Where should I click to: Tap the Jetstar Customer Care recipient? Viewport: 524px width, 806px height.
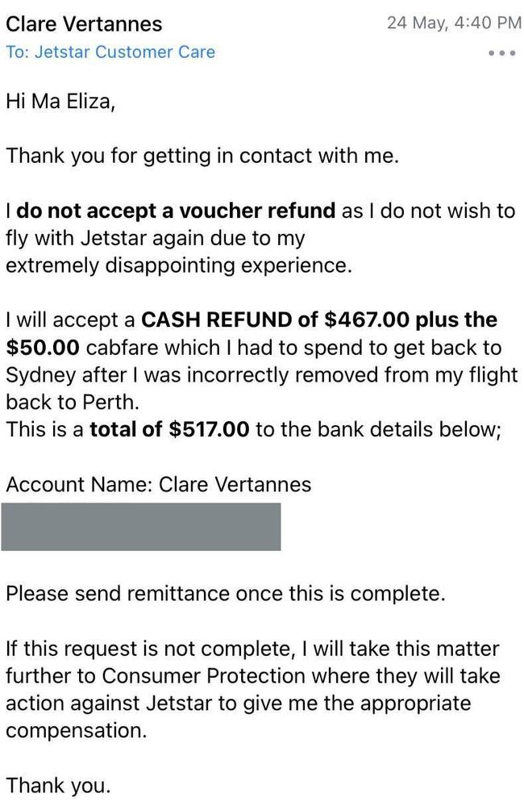pyautogui.click(x=125, y=52)
